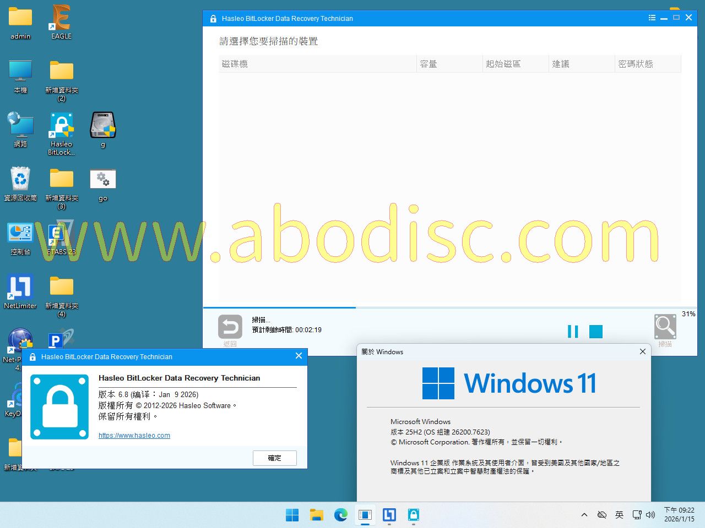This screenshot has width=705, height=528.
Task: Close the 關於 Windows dialog
Action: 642,351
